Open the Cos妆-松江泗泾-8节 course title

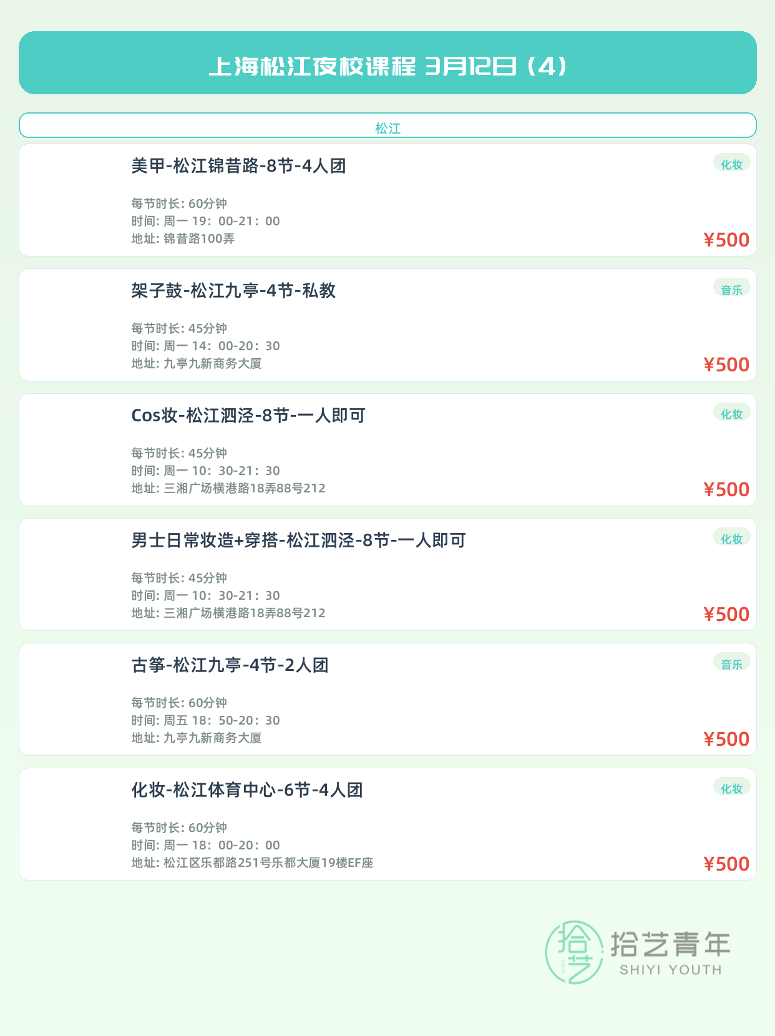point(248,416)
